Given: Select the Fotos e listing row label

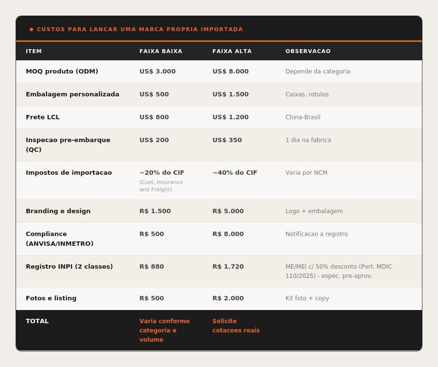Looking at the screenshot, I should click(x=51, y=298).
